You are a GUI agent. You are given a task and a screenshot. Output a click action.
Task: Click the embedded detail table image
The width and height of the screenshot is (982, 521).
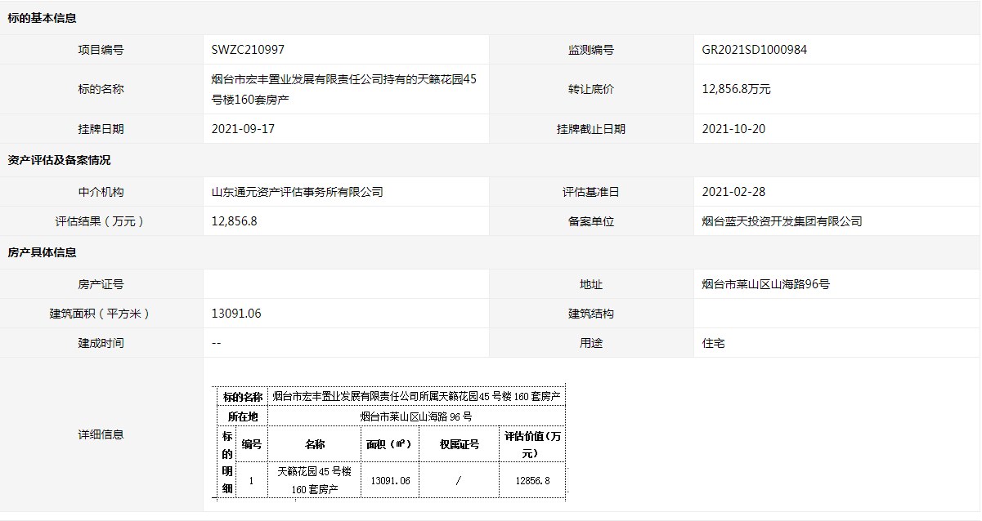pos(390,442)
